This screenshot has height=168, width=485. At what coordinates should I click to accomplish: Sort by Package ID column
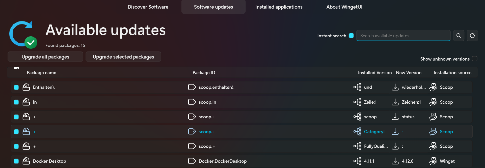click(204, 73)
